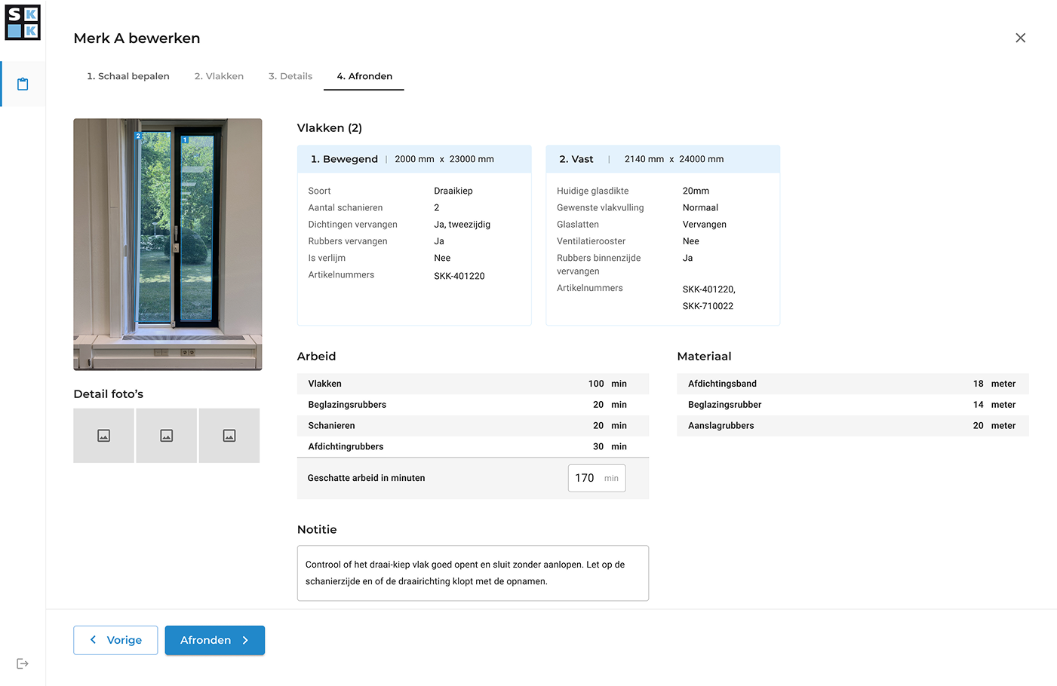
Task: Edit the Geschatte arbeid in minuten field
Action: coord(588,478)
